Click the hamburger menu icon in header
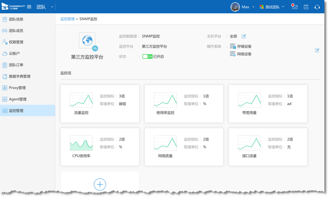Screen dimensions: 328x197 tap(29, 7)
